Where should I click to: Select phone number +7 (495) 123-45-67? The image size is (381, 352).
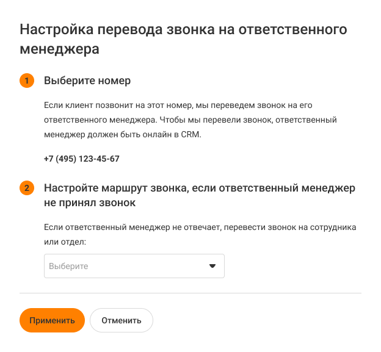pos(82,159)
